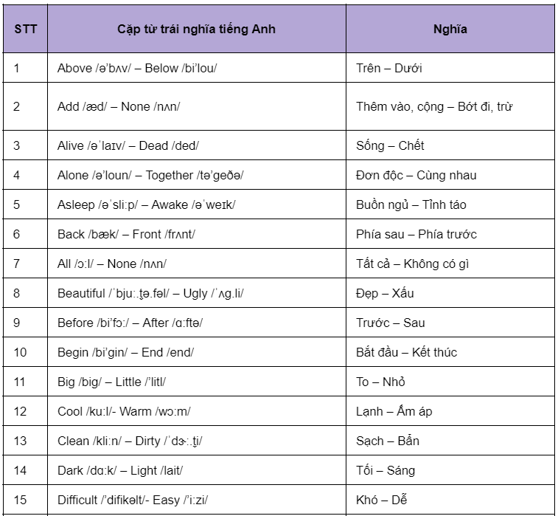Click the 'Trên – Dưới' meaning cell

pyautogui.click(x=389, y=68)
